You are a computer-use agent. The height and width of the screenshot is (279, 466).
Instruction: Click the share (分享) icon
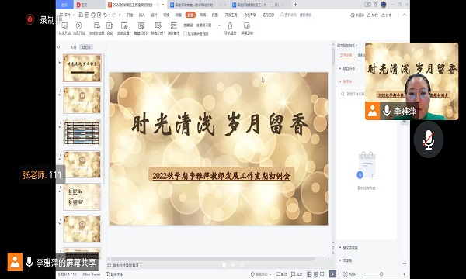point(386,15)
